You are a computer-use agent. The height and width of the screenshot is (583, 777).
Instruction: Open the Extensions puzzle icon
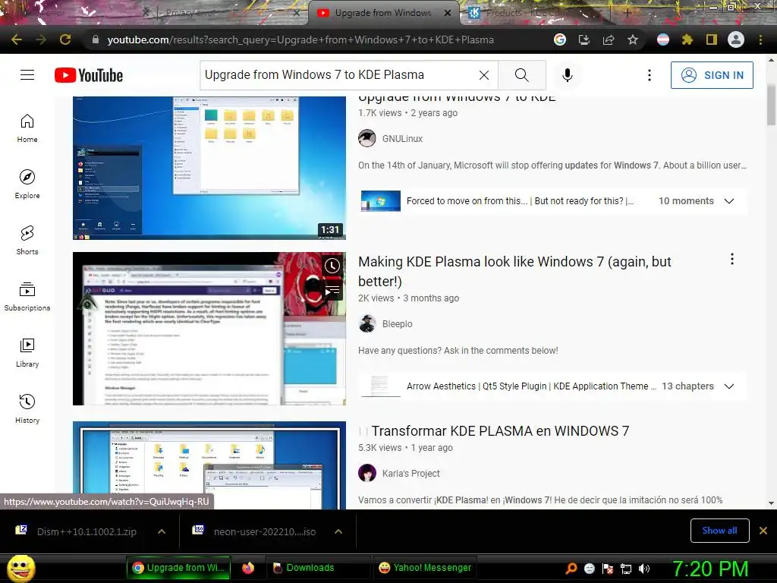[x=687, y=39]
